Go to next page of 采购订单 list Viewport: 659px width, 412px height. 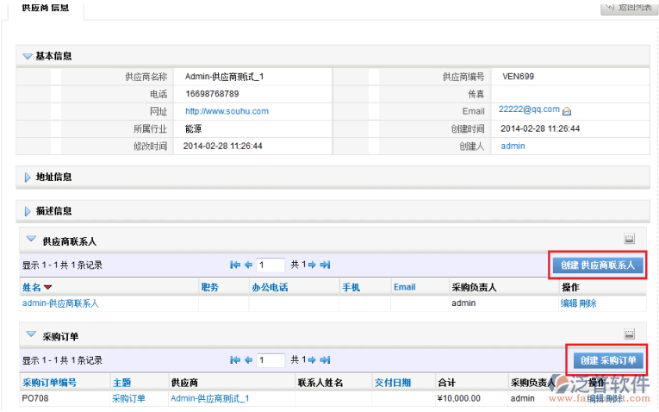(x=312, y=360)
